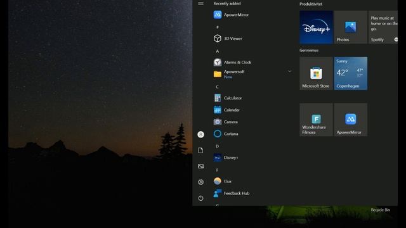Screen dimensions: 406x228
Task: Click the letter D section header
Action: (x=217, y=146)
